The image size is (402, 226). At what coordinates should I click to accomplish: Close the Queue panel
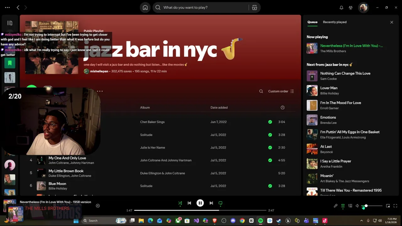pyautogui.click(x=392, y=22)
